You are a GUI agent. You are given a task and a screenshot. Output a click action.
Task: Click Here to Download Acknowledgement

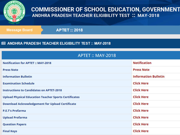141,104
